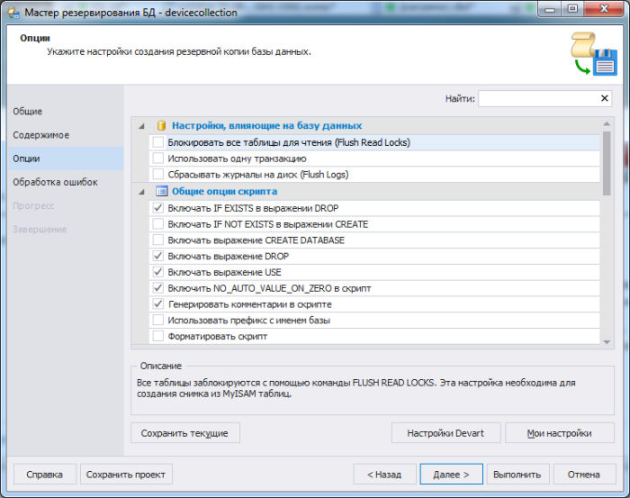This screenshot has height=498, width=630.
Task: Click the database settings group icon
Action: click(162, 126)
